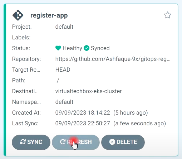This screenshot has width=182, height=159.
Task: Click the green Healthy heart icon
Action: [58, 48]
